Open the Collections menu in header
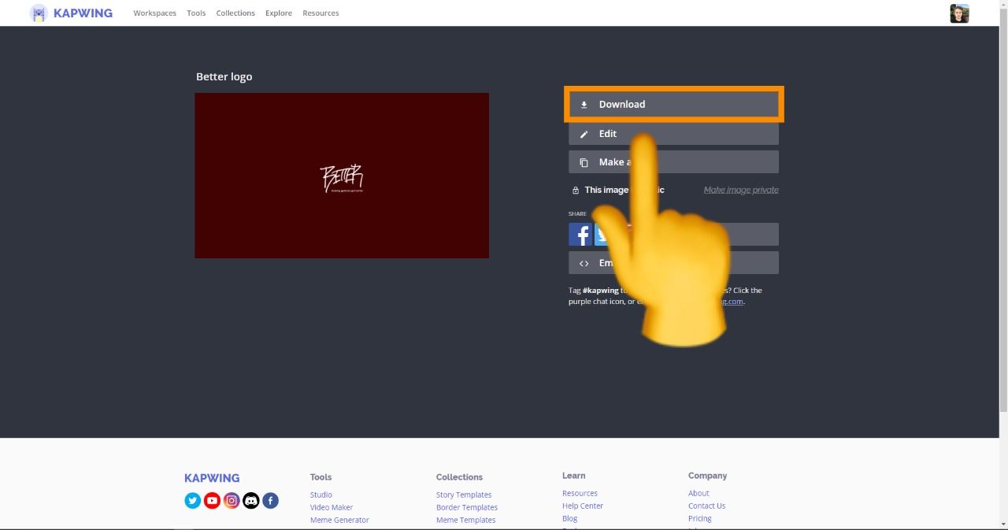1008x530 pixels. click(x=235, y=13)
